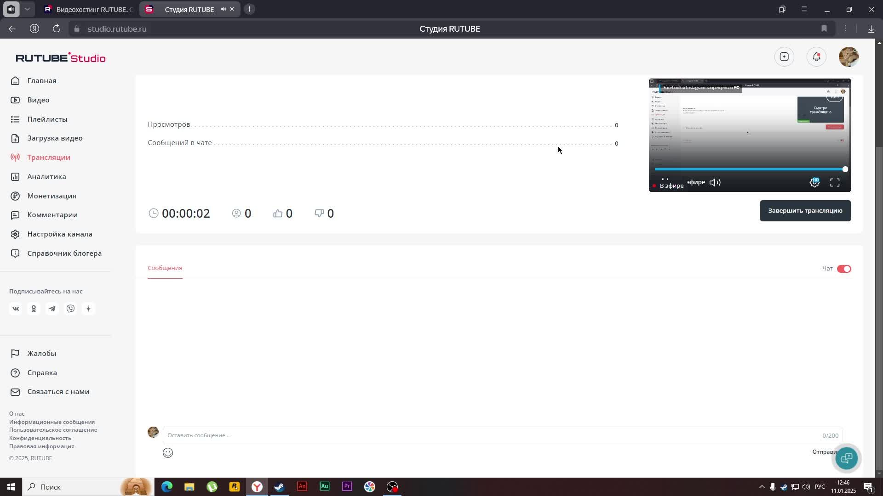The height and width of the screenshot is (496, 883).
Task: Click the Viber social icon
Action: 70,309
